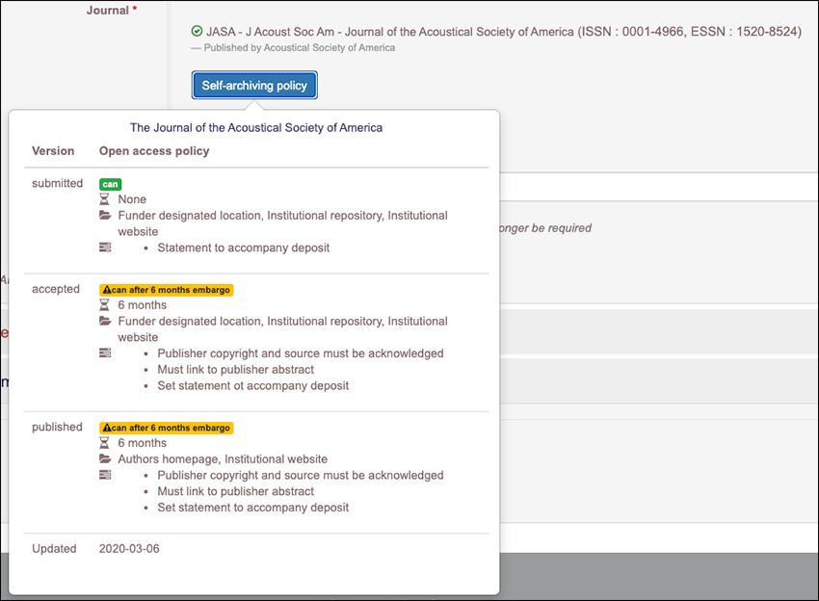Click the folder icon in submitted row
This screenshot has width=819, height=601.
105,215
